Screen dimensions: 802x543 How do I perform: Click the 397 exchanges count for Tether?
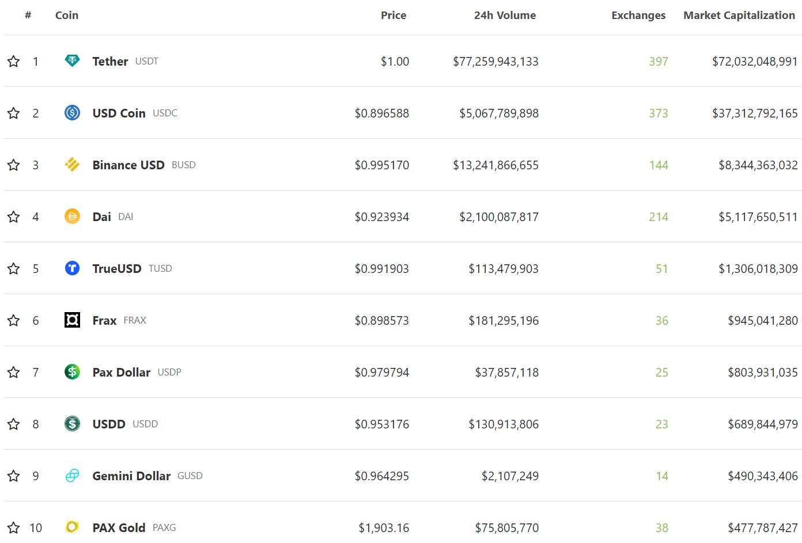(x=658, y=61)
